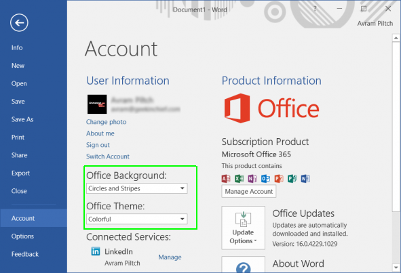Select Export in the sidebar
Screen dimensions: 401x273
[x=20, y=173]
